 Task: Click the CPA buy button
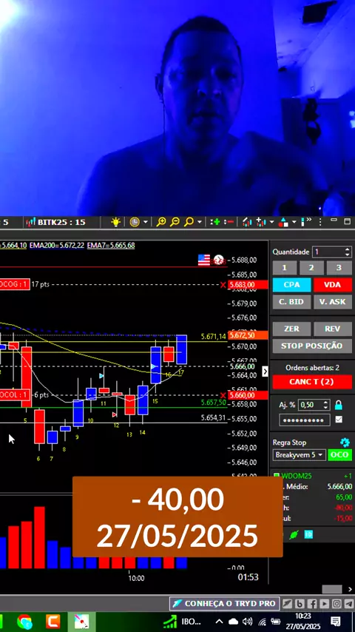pos(291,285)
